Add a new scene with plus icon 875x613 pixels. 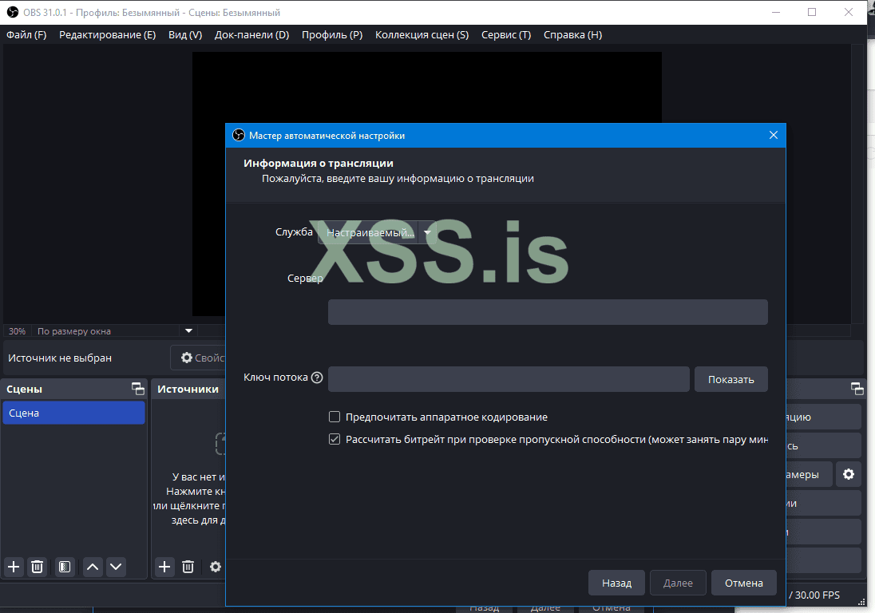tap(14, 567)
